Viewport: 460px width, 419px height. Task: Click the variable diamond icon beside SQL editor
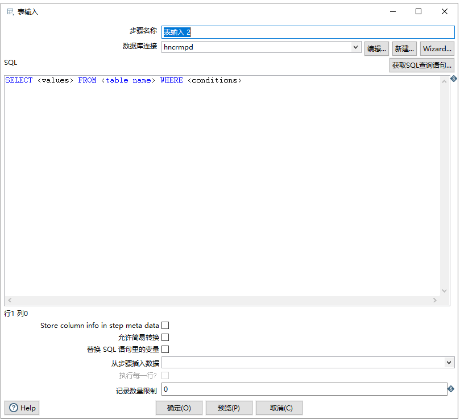point(454,79)
